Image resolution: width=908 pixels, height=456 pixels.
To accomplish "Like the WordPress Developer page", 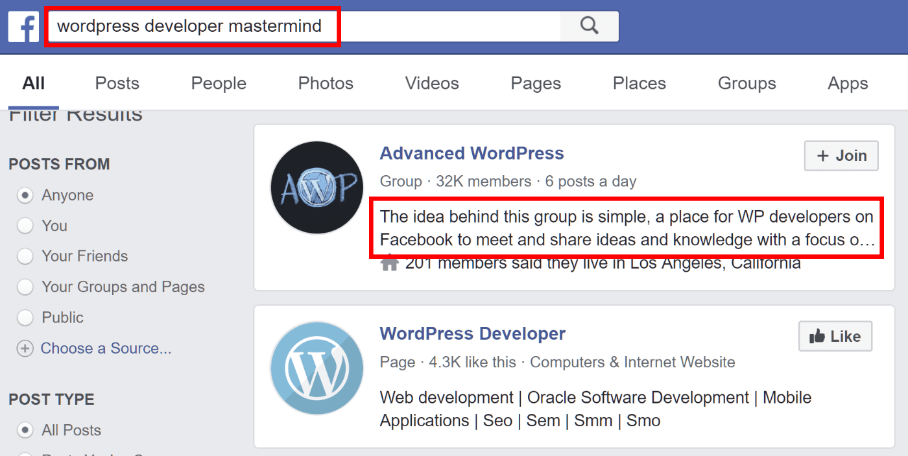I will [835, 336].
